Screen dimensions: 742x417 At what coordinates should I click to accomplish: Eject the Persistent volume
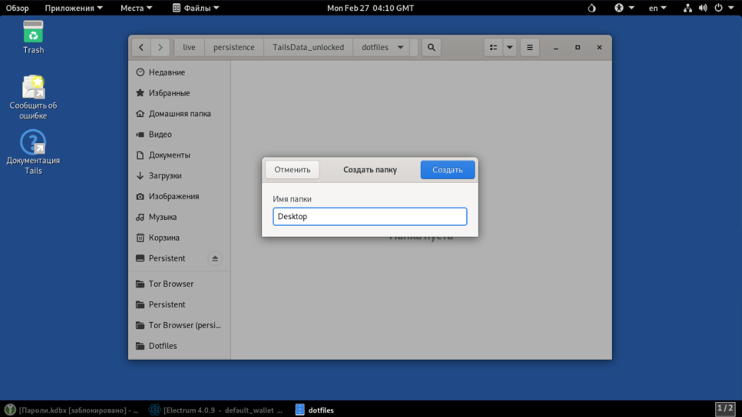(215, 258)
